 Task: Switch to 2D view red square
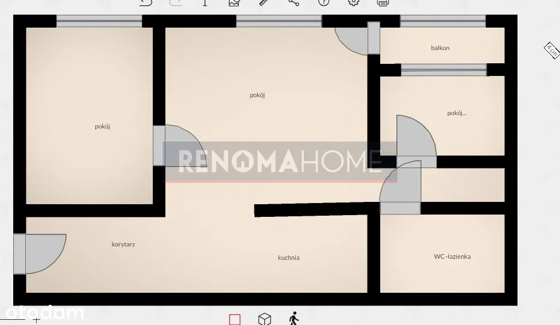[234, 319]
